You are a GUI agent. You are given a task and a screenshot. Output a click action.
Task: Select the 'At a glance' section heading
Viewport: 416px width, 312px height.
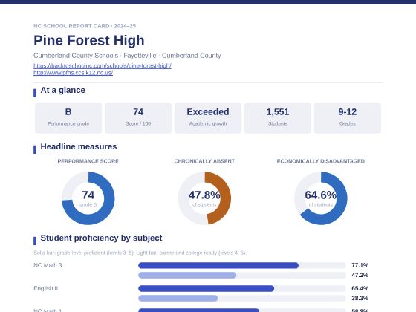[x=63, y=90]
